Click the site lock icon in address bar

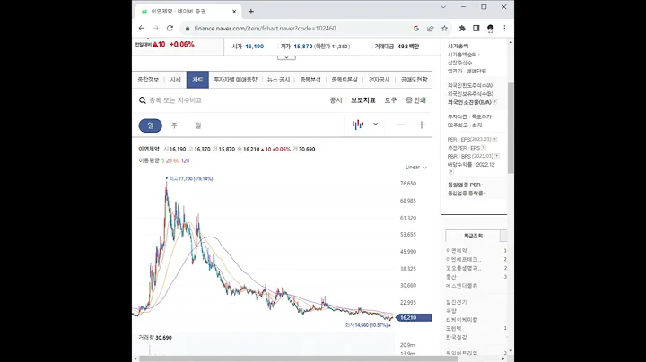[188, 29]
